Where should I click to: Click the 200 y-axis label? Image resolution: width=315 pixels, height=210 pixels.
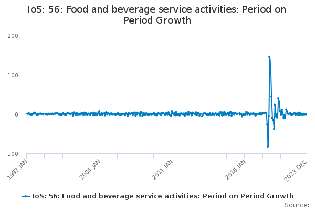pos(13,36)
